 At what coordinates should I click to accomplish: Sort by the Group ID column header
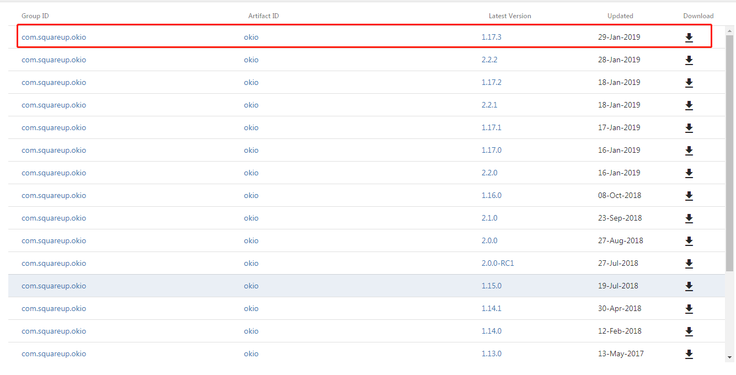[x=35, y=16]
